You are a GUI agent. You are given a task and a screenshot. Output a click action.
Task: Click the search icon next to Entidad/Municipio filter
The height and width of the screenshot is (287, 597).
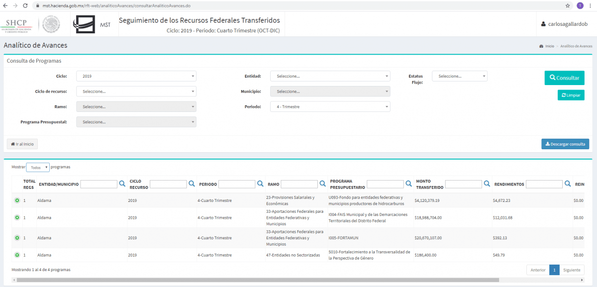click(122, 184)
